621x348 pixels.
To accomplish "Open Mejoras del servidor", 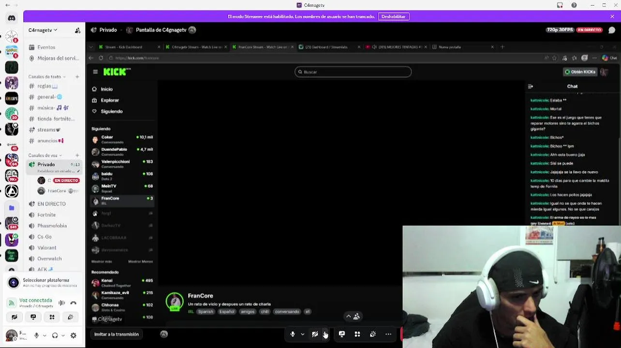I will (x=54, y=58).
